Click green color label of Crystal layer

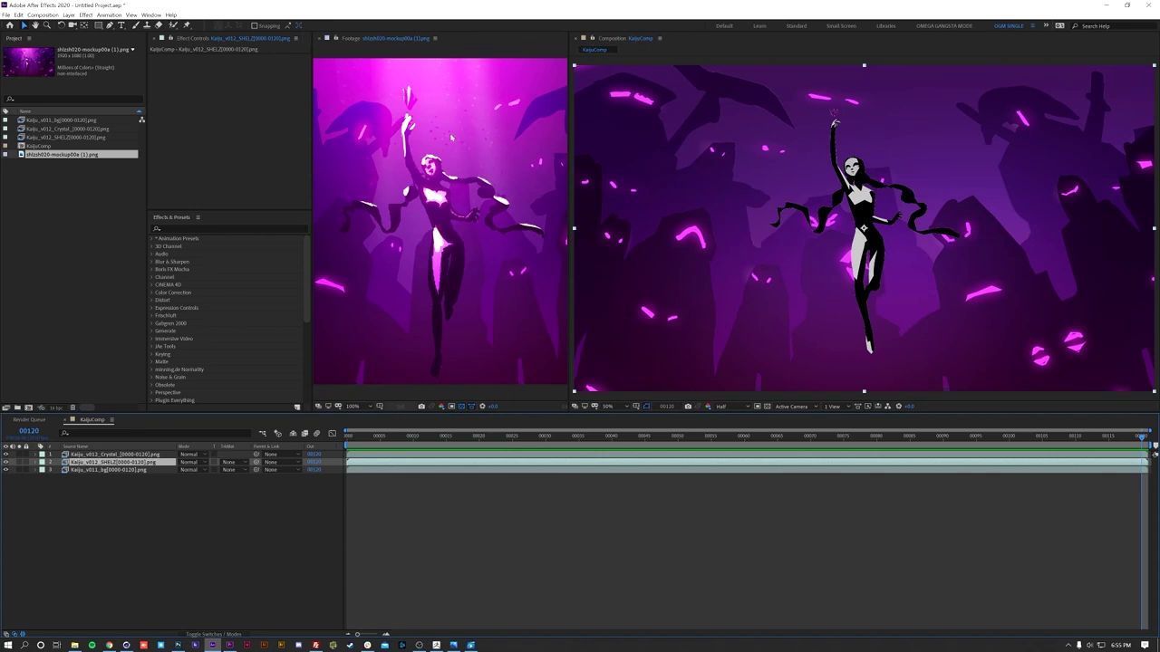42,455
